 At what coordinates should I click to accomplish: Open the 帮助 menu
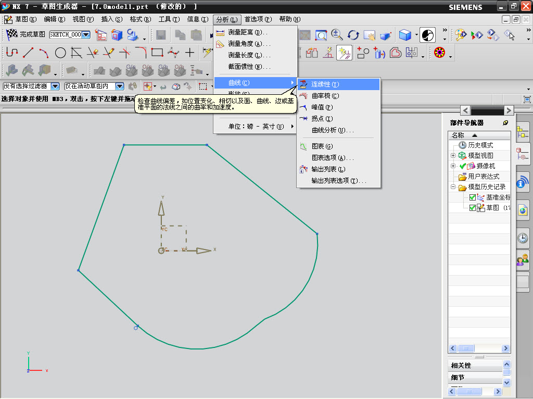[289, 19]
